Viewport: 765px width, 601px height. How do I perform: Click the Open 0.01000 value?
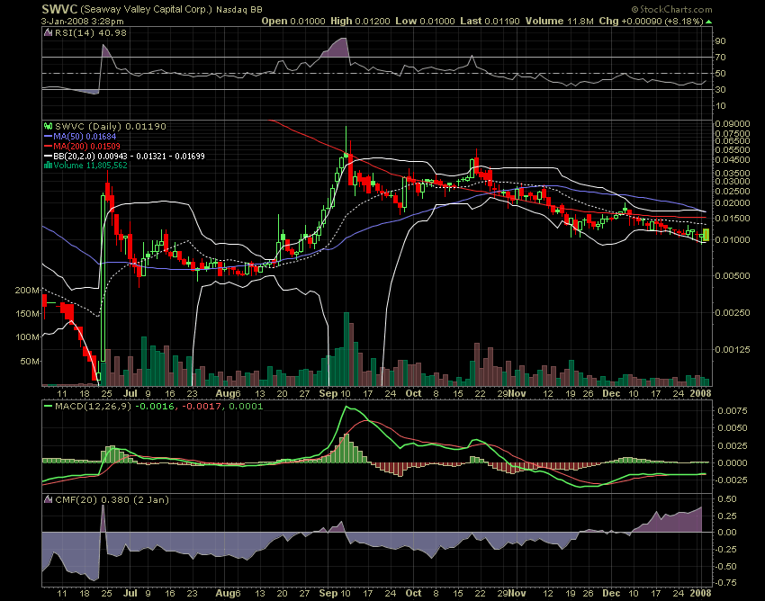[293, 21]
